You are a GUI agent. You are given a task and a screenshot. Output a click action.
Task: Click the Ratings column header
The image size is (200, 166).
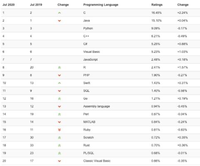(157, 5)
